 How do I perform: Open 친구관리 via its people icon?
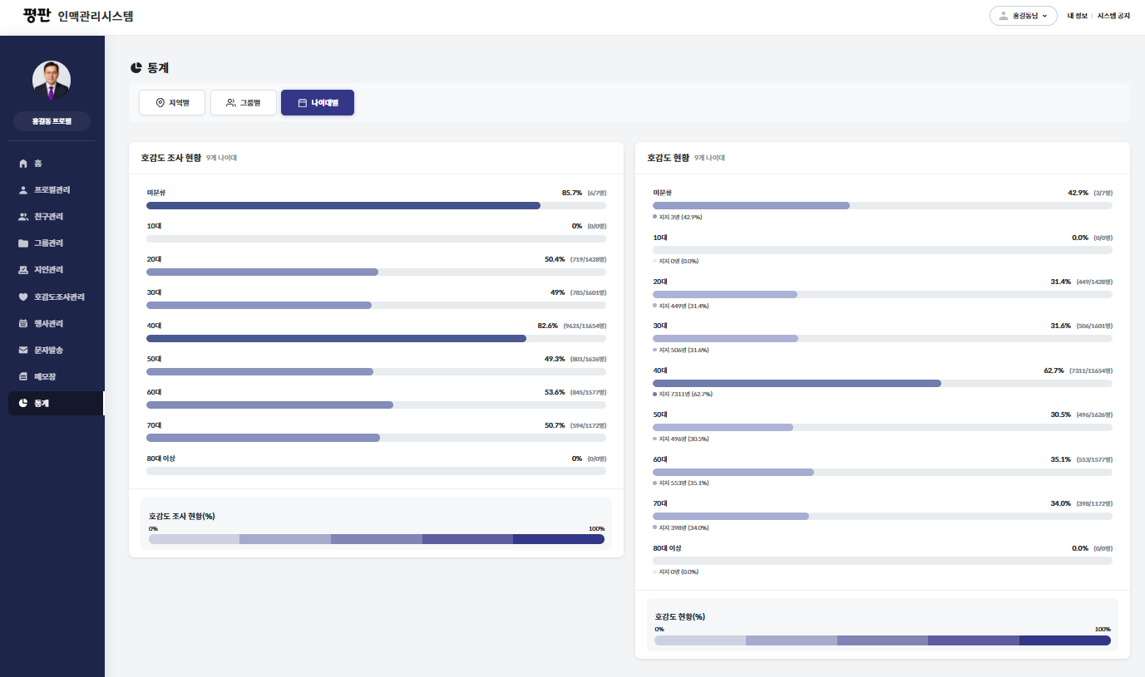pyautogui.click(x=23, y=217)
